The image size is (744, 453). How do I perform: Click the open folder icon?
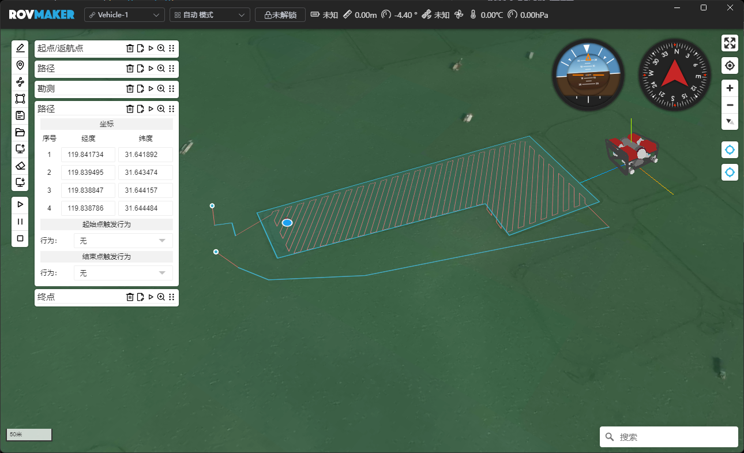tap(20, 132)
